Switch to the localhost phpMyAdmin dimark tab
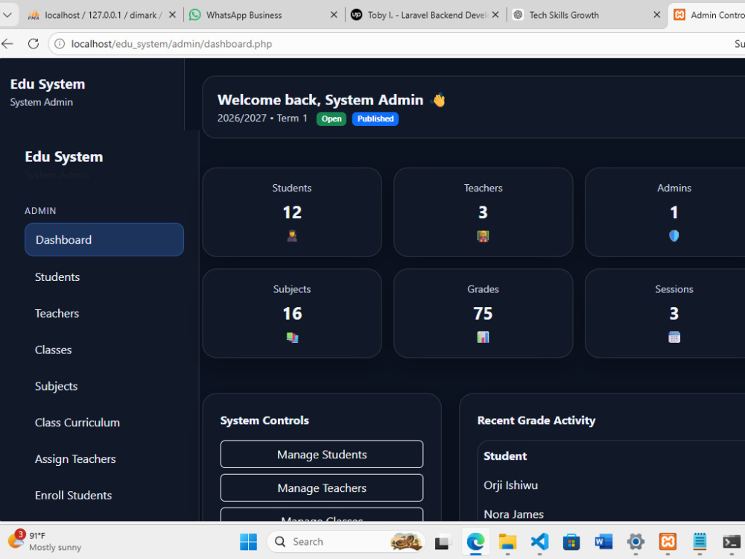This screenshot has width=745, height=559. [x=101, y=15]
